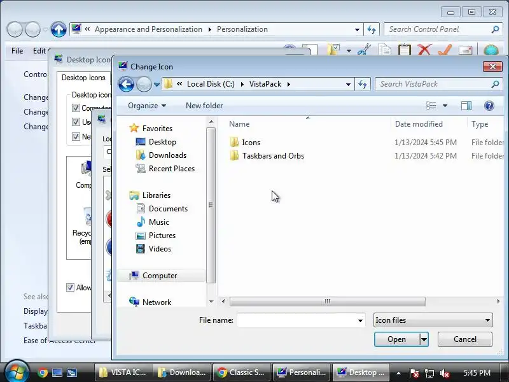Viewport: 509px width, 382px height.
Task: Show the preview pane
Action: [466, 106]
